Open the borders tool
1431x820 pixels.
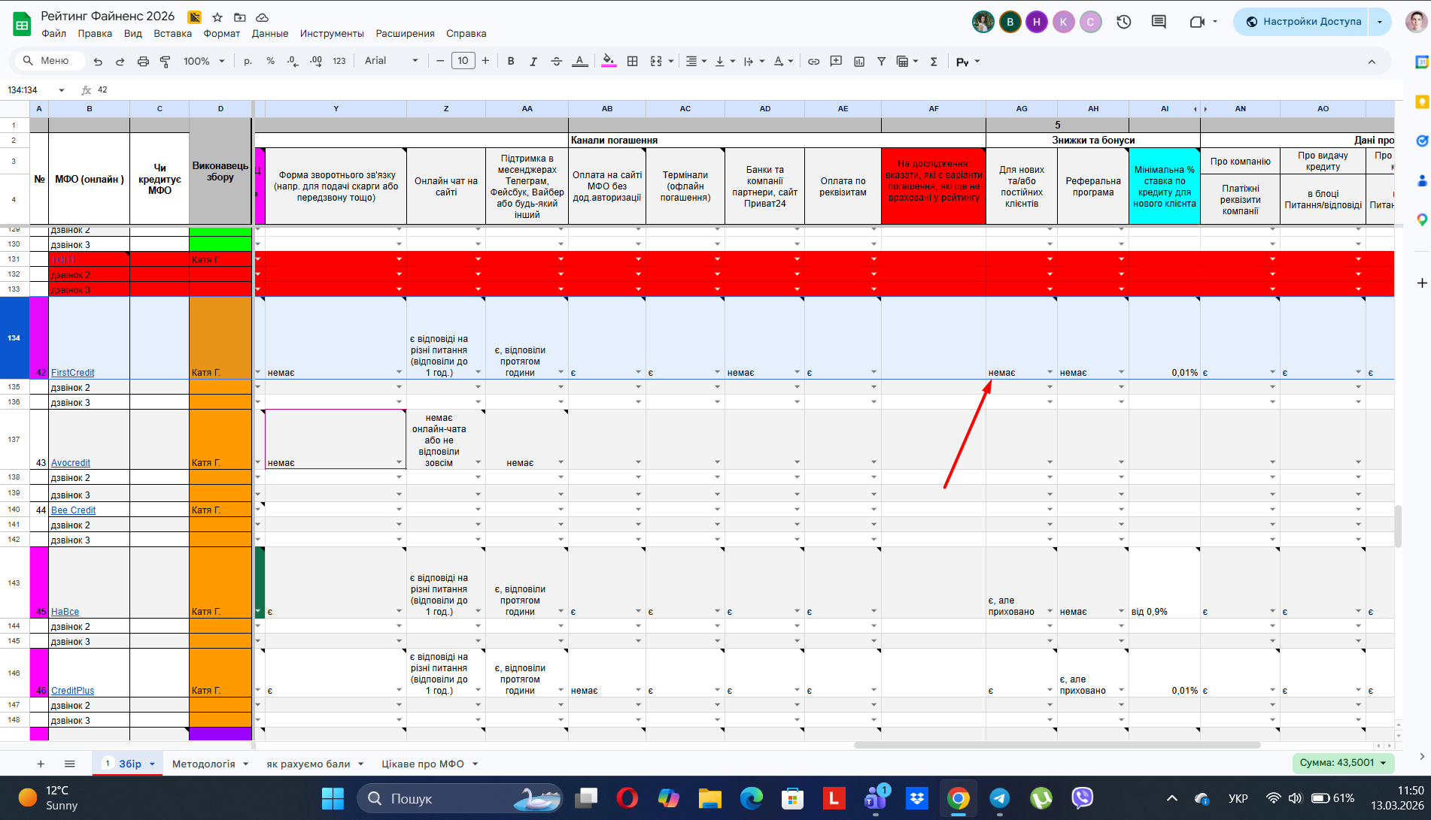coord(633,62)
